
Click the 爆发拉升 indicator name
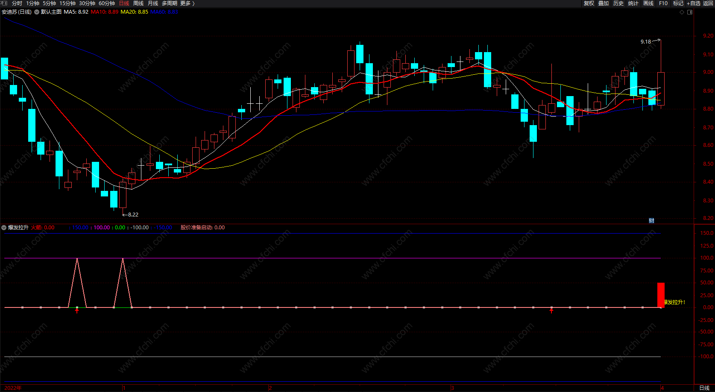click(x=18, y=228)
